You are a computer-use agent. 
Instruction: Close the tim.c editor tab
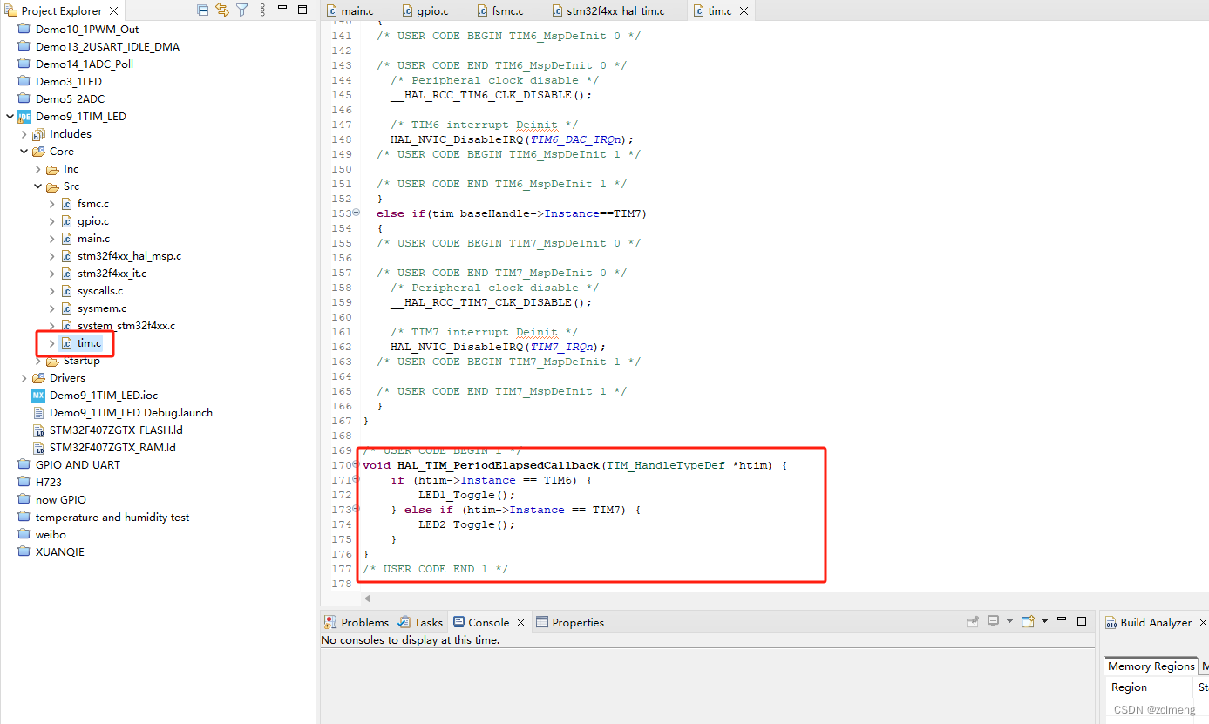[x=744, y=10]
